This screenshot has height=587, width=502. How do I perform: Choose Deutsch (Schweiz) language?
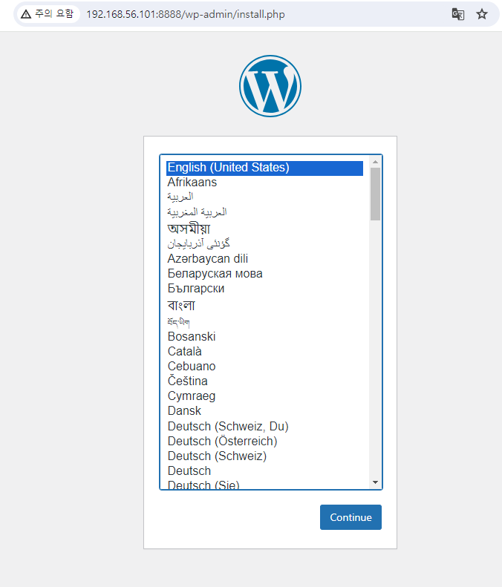point(264,456)
